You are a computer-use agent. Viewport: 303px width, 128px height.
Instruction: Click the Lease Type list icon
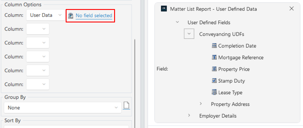pyautogui.click(x=214, y=92)
